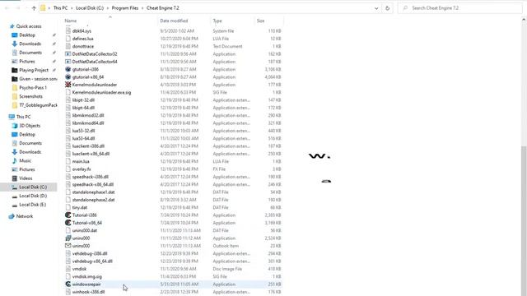
Task: Click the unins000 Application row icon
Action: coord(68,238)
